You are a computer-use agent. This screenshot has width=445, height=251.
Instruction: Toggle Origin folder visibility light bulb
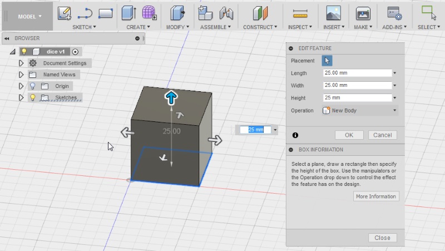pyautogui.click(x=33, y=86)
